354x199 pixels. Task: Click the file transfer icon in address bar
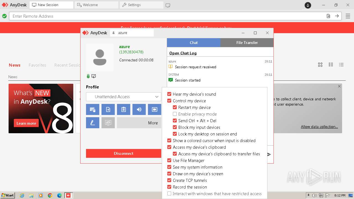click(328, 16)
